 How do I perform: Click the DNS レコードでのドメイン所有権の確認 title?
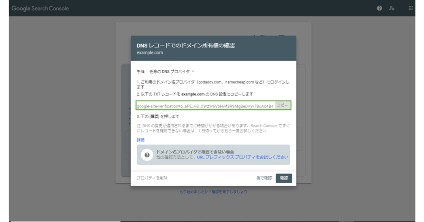coord(185,45)
